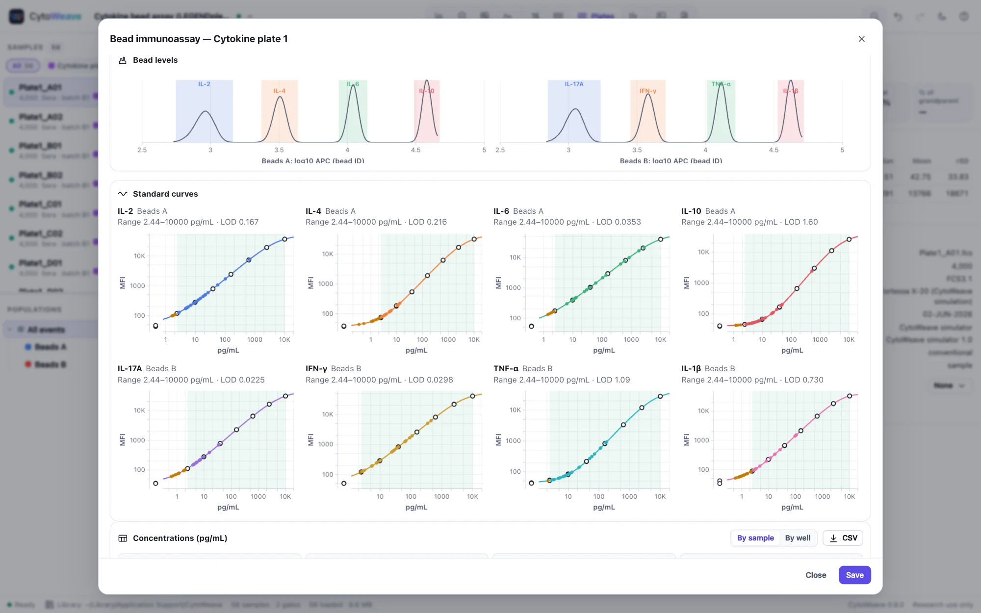Click the CSV download arrow icon
Image resolution: width=981 pixels, height=613 pixels.
pyautogui.click(x=833, y=538)
